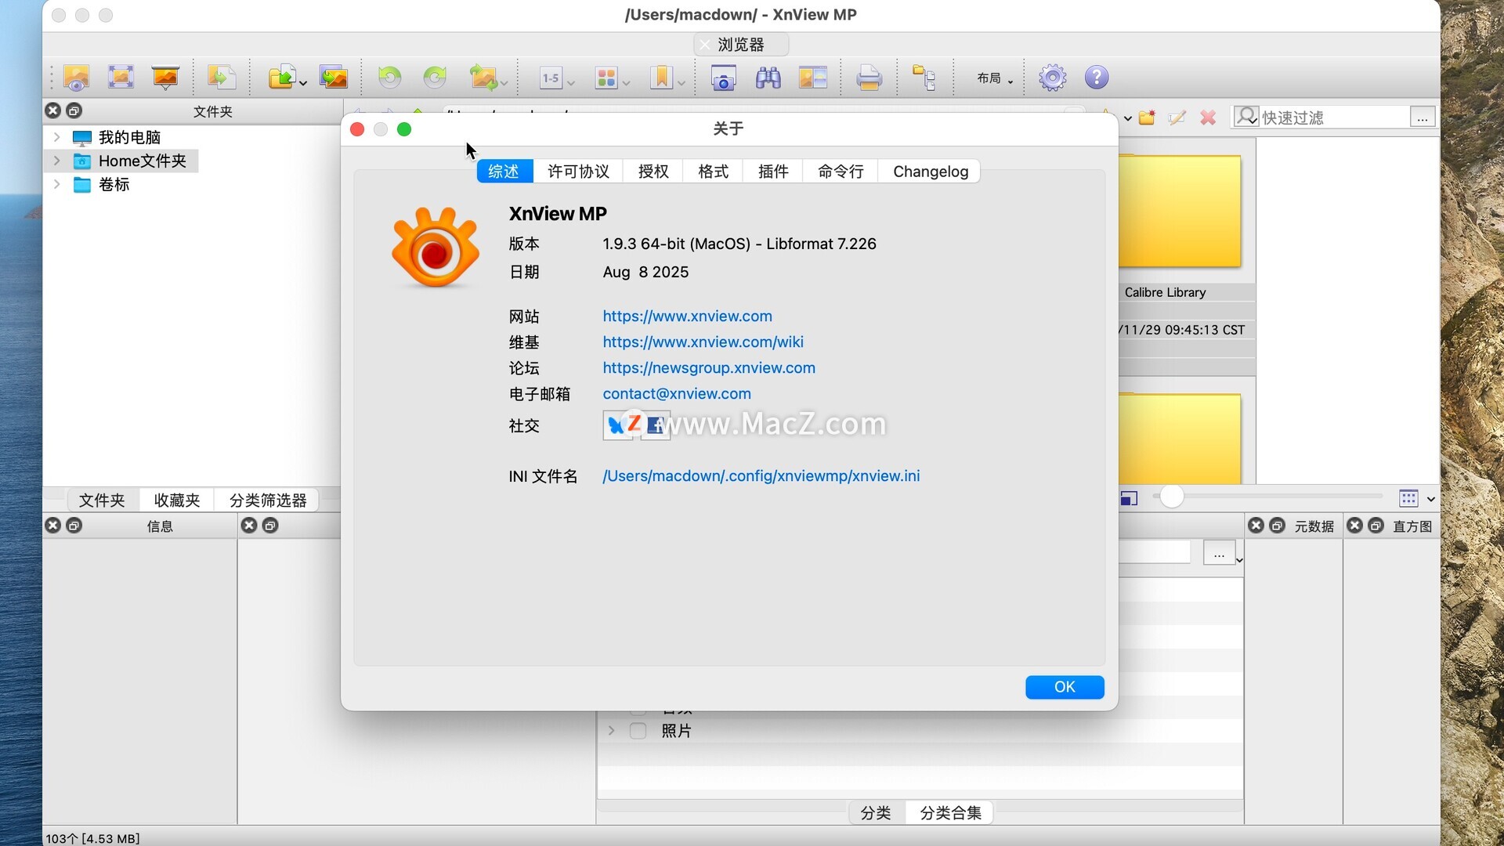1504x846 pixels.
Task: Switch to the 授权 tab
Action: click(x=653, y=172)
